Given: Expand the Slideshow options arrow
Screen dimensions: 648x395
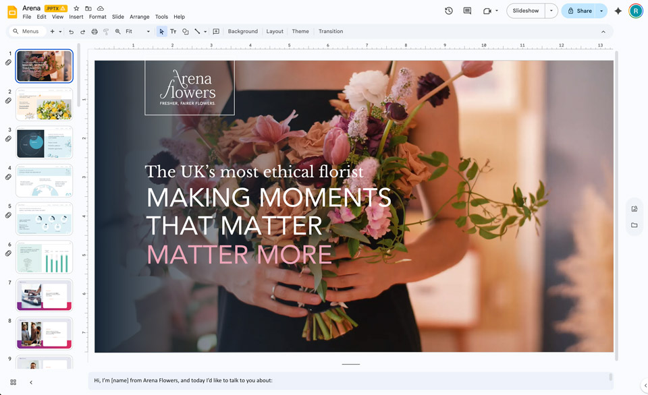Looking at the screenshot, I should point(550,11).
